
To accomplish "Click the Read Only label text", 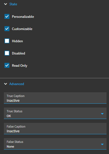I will tap(20, 66).
